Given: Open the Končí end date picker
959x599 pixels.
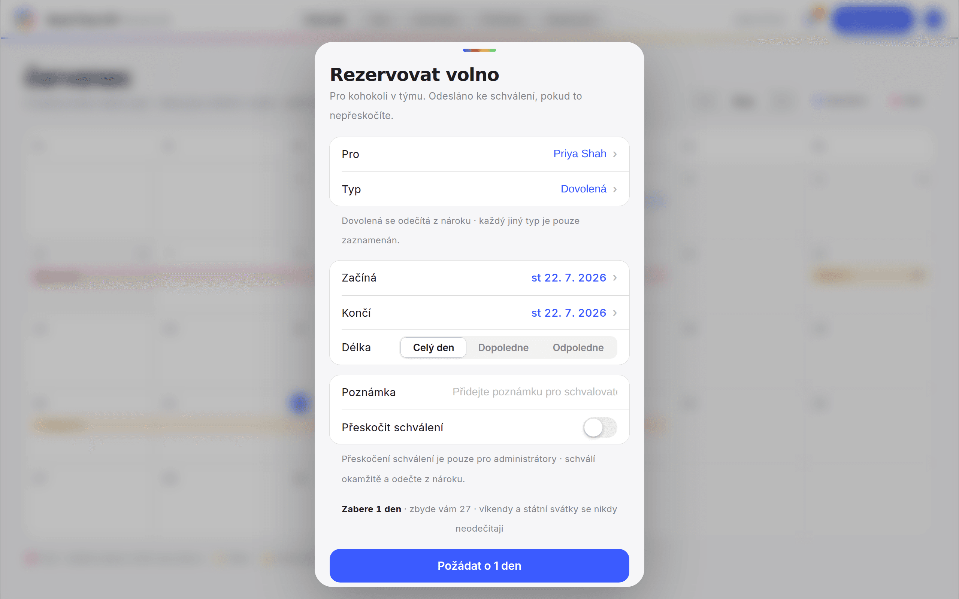Looking at the screenshot, I should 479,313.
